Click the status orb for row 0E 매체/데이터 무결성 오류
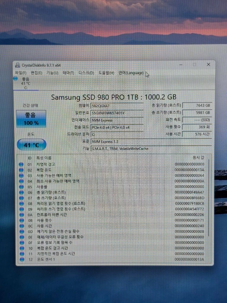 pos(22,237)
